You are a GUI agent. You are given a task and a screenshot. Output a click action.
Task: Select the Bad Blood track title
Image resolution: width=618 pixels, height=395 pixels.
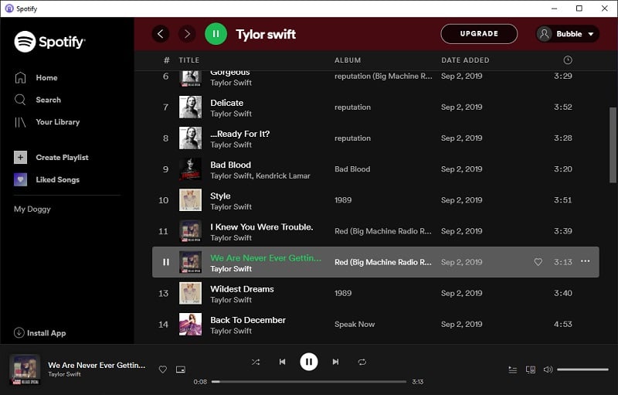tap(230, 165)
